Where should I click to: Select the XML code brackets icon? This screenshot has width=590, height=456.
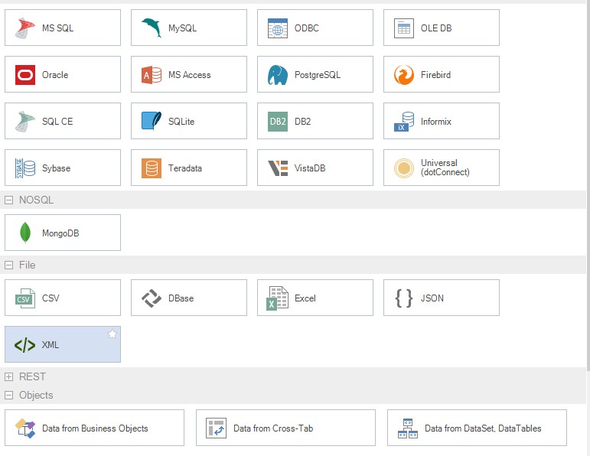tap(24, 345)
